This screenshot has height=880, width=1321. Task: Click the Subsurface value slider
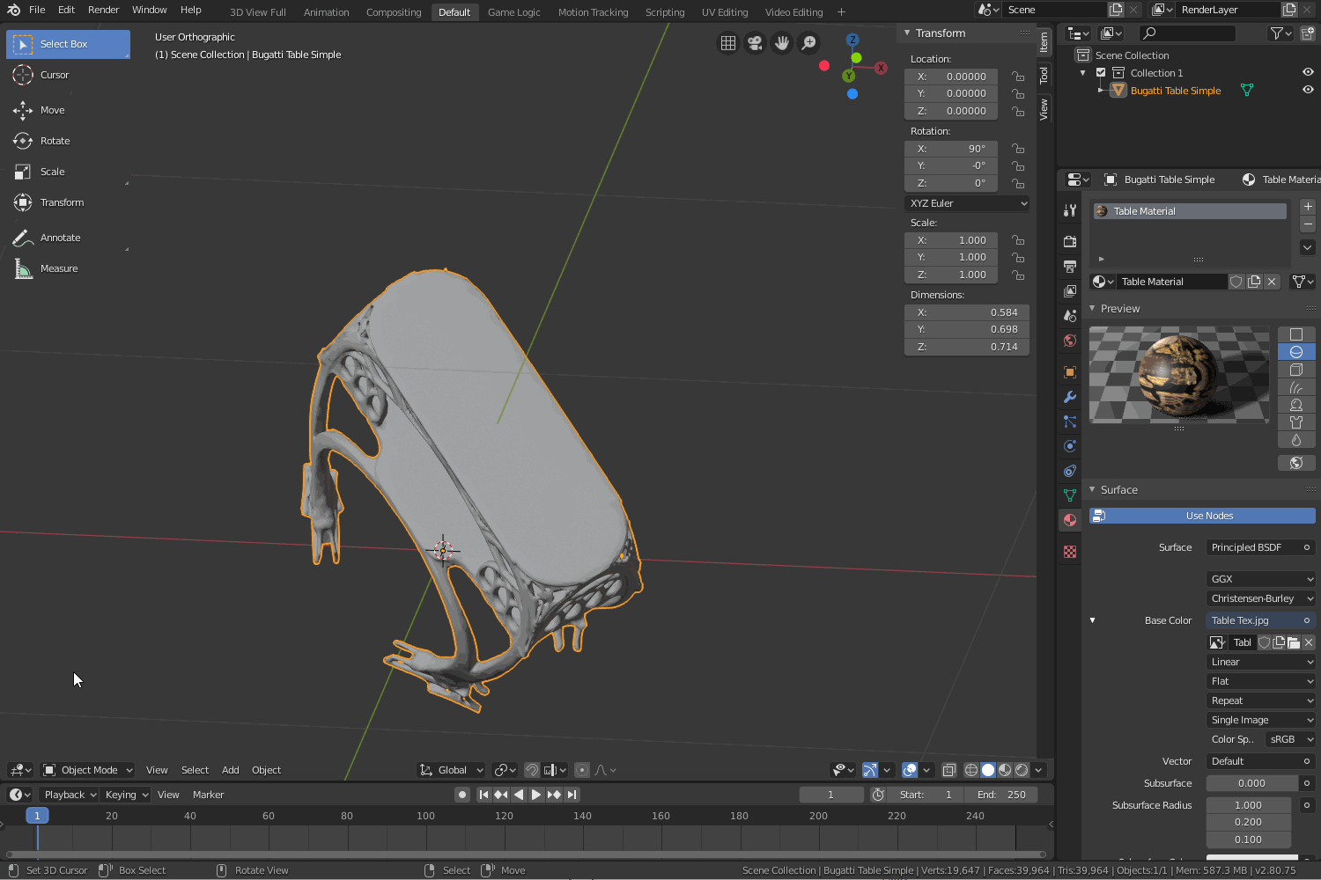1251,783
